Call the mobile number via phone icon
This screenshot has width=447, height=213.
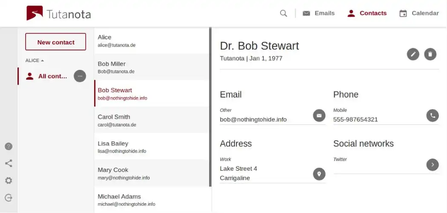click(433, 115)
